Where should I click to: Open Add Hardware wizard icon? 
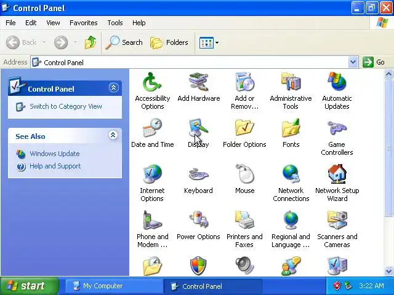[x=198, y=82]
